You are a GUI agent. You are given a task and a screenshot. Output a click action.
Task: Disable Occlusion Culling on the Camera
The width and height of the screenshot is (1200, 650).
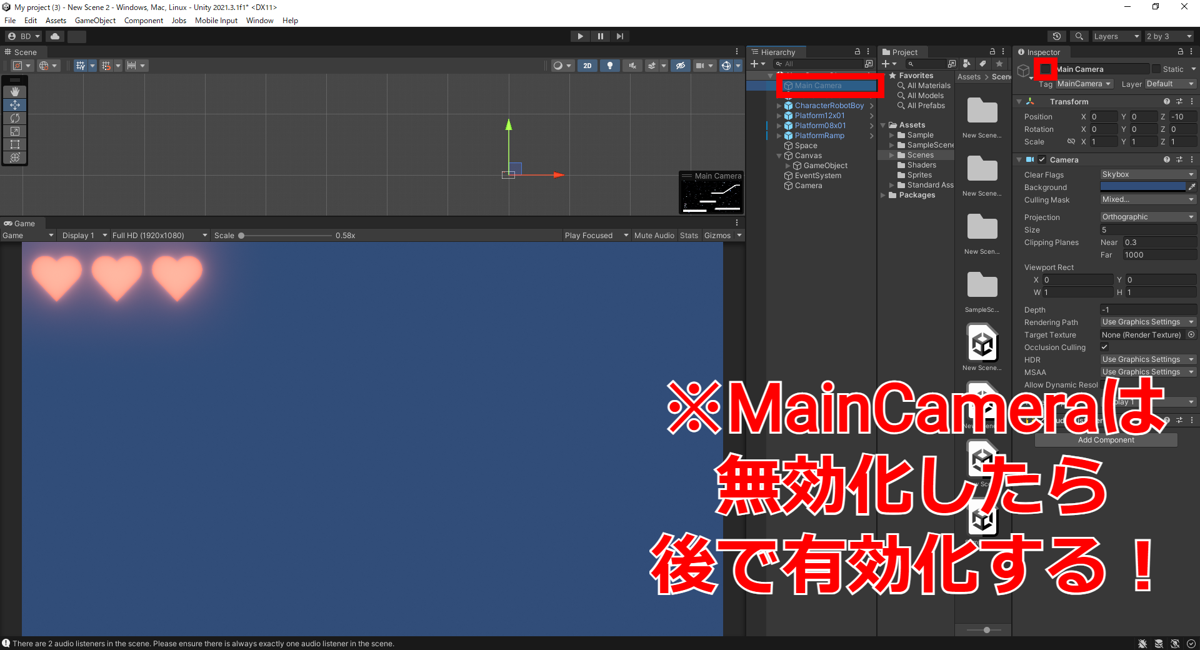pos(1105,347)
